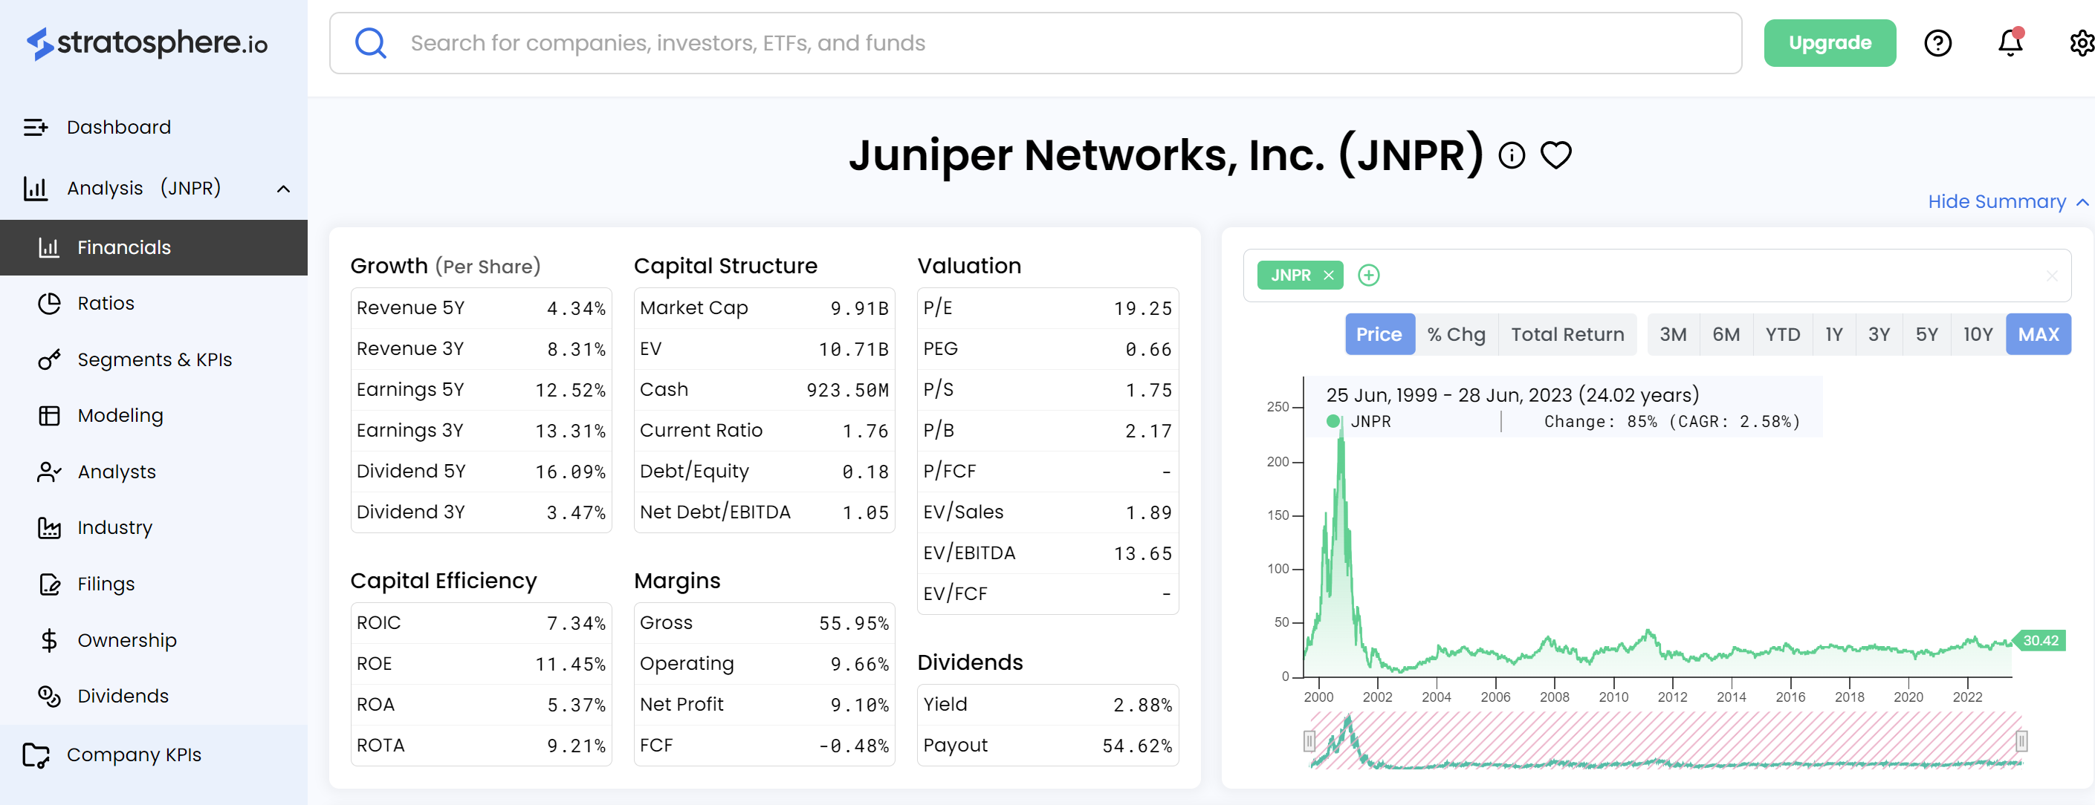The height and width of the screenshot is (805, 2095).
Task: Set chart range to 3M
Action: [x=1672, y=334]
